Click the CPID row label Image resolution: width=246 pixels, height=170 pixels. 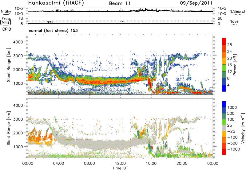[x=7, y=29]
